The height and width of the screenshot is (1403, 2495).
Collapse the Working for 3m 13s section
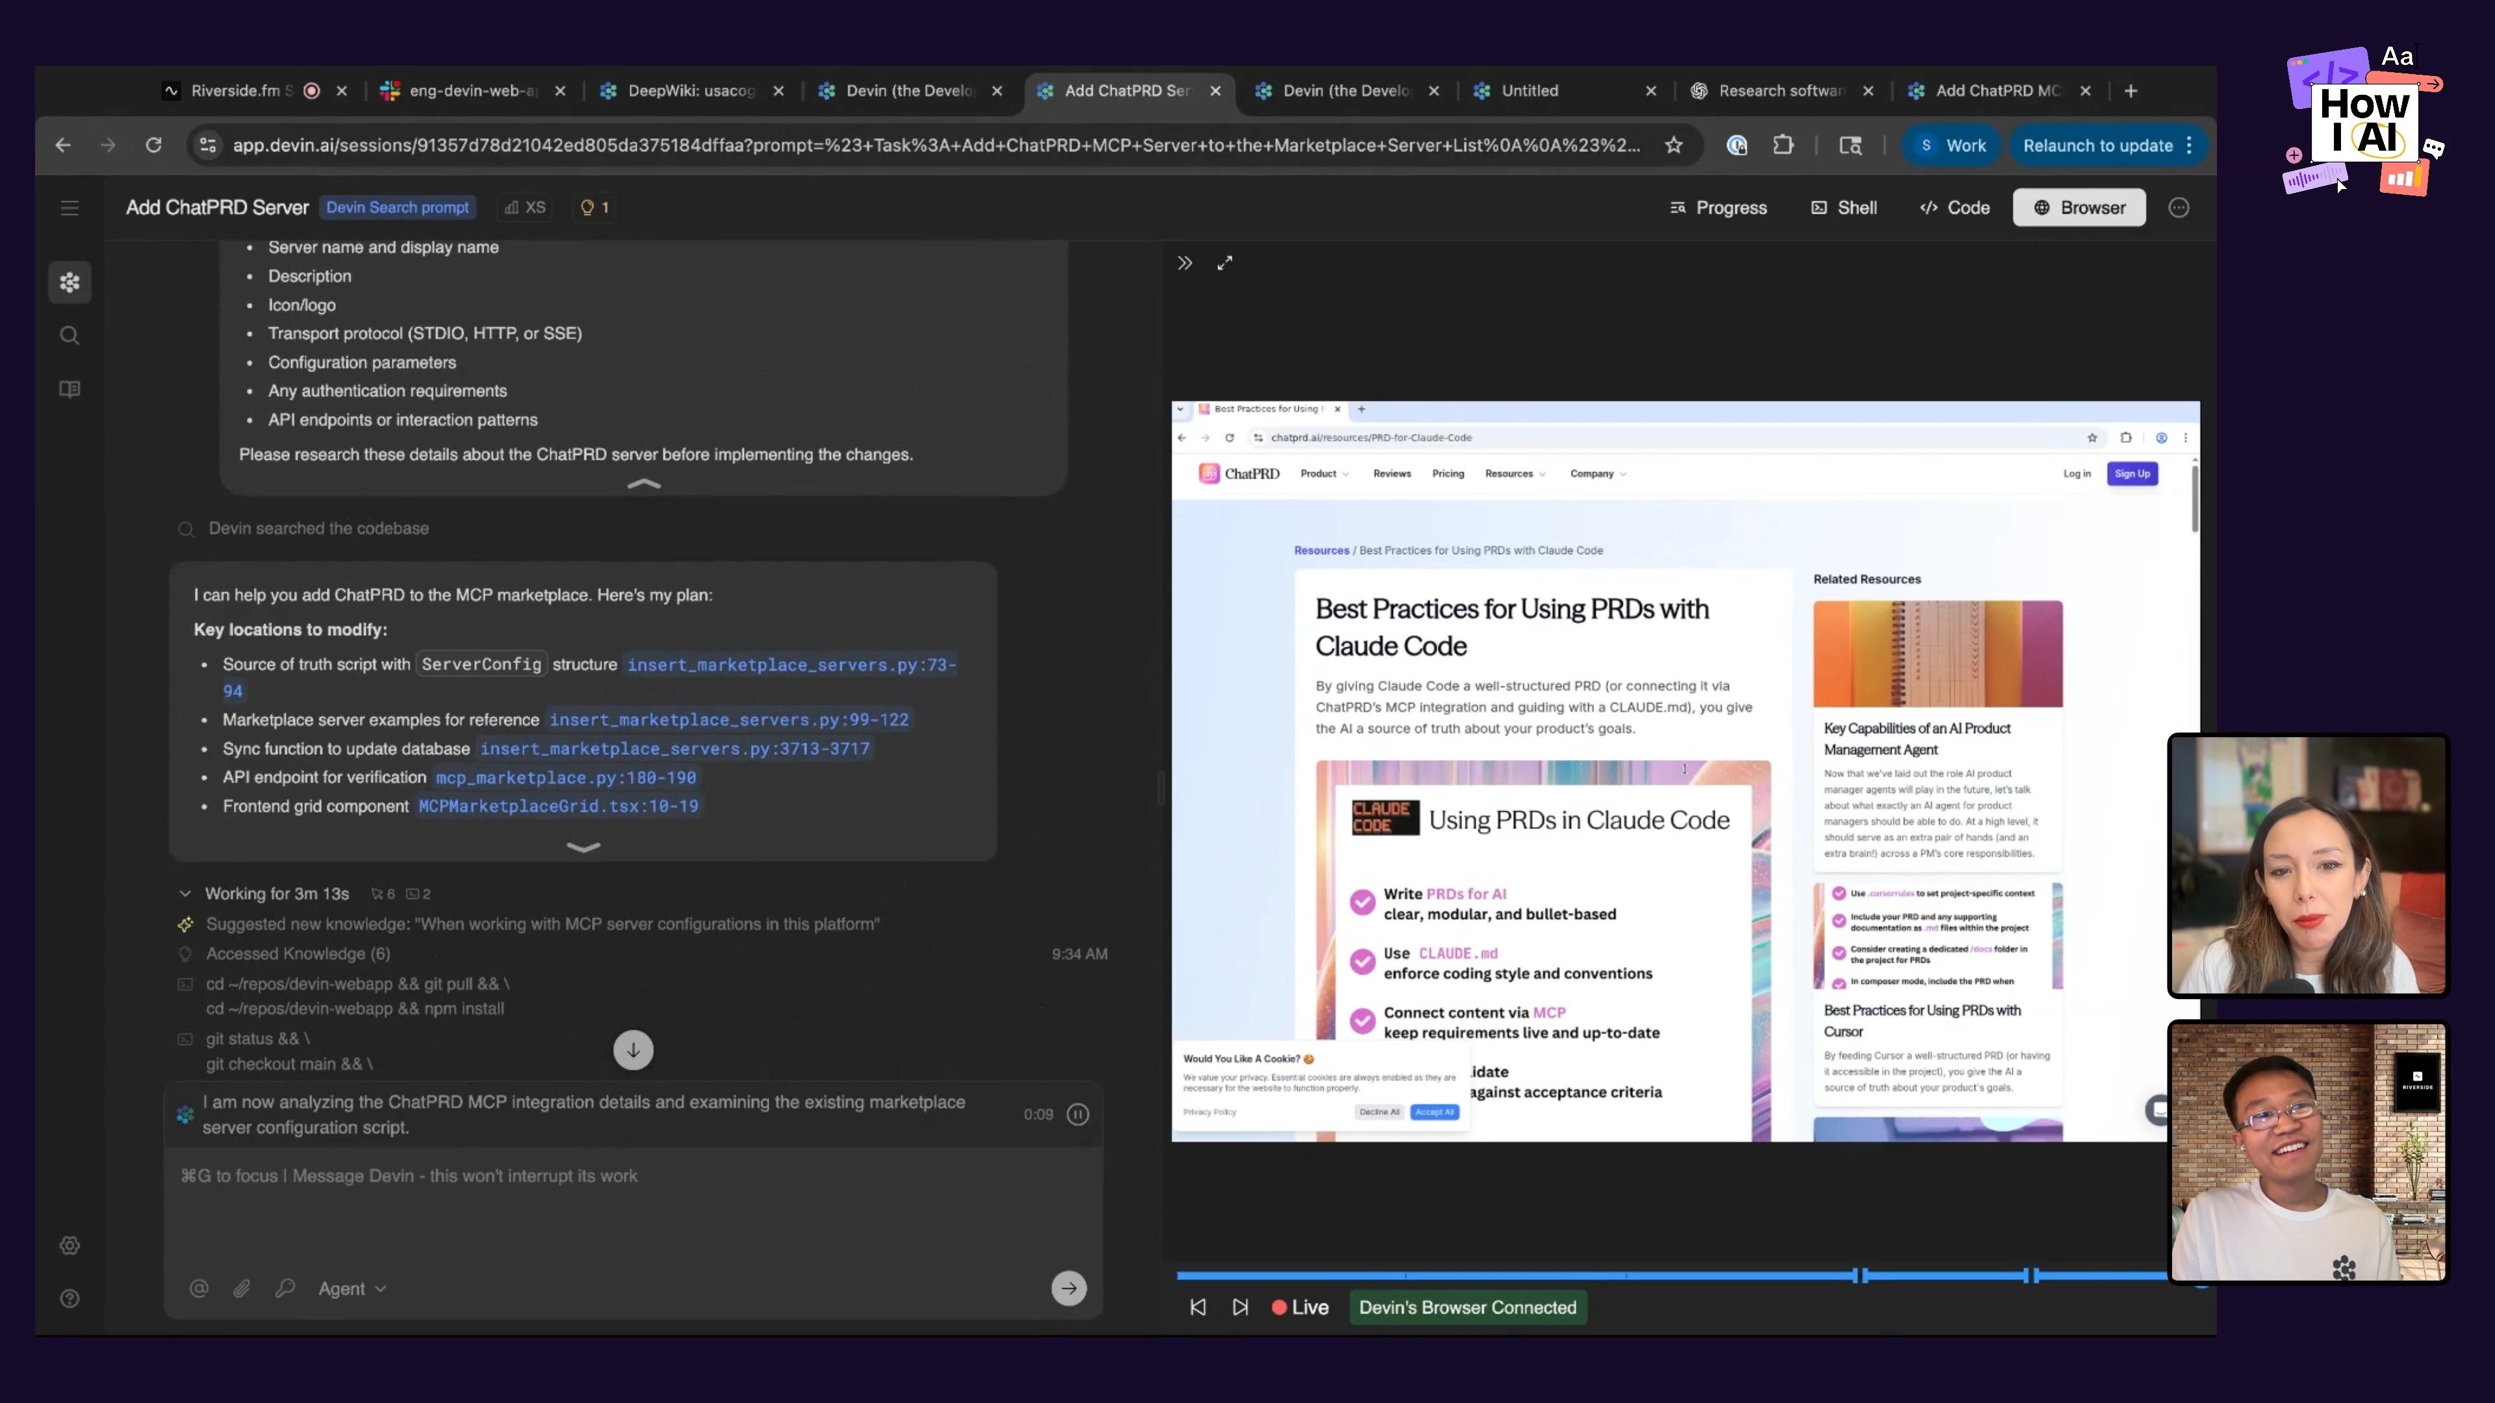coord(185,894)
